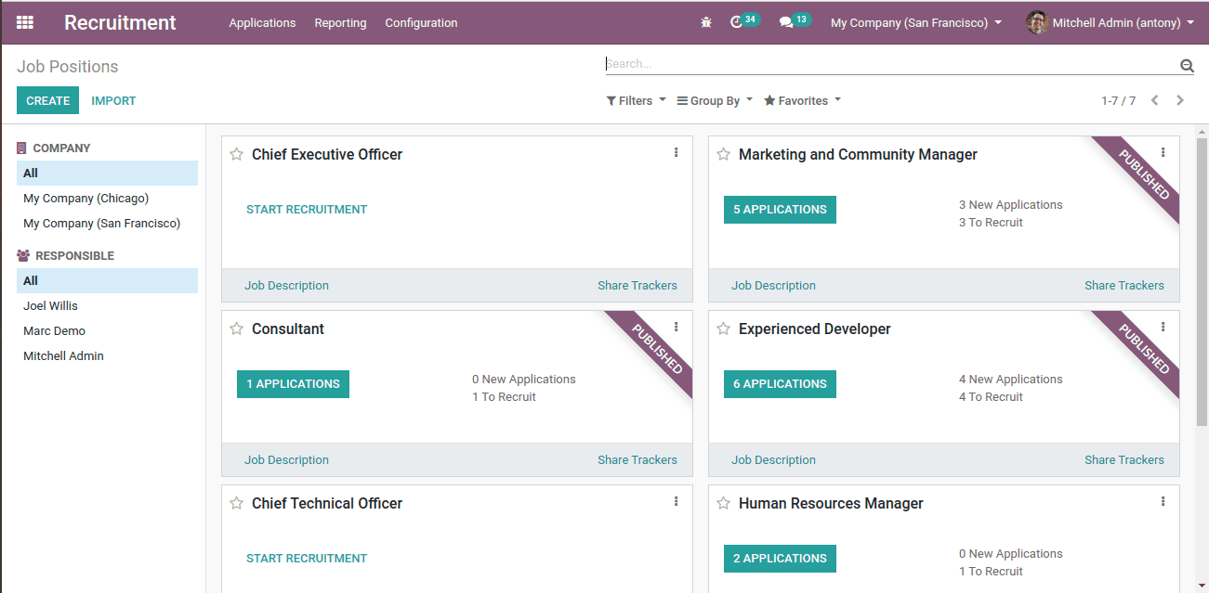Click the vertical scrollbar thumb

1202,281
